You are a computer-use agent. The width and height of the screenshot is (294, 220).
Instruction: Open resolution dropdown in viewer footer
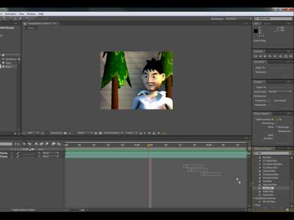point(85,133)
